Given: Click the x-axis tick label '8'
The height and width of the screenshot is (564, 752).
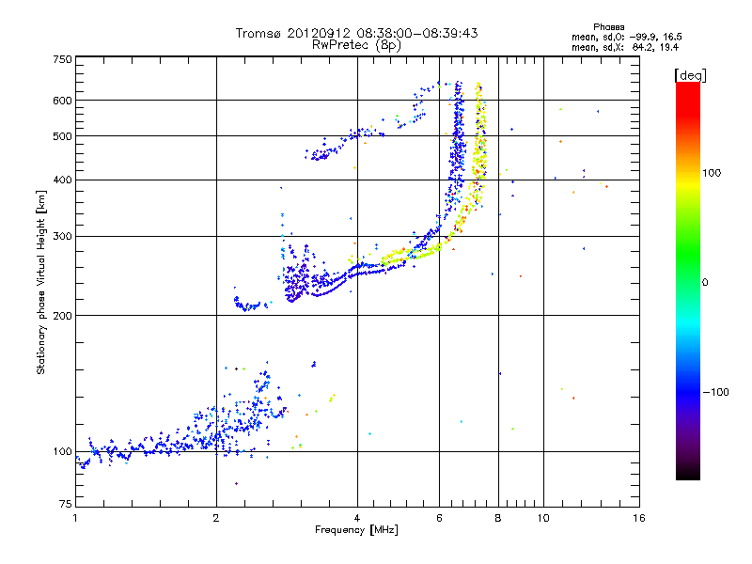Looking at the screenshot, I should (498, 518).
